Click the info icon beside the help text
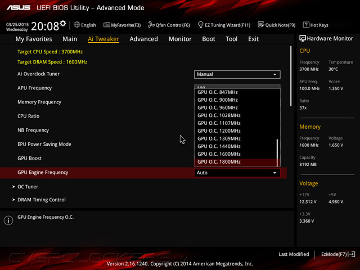The width and height of the screenshot is (360, 270). tap(8, 220)
